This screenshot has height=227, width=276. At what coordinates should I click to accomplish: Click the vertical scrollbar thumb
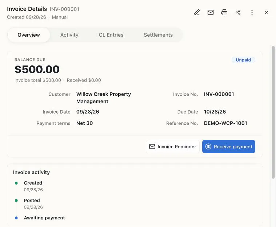273,112
